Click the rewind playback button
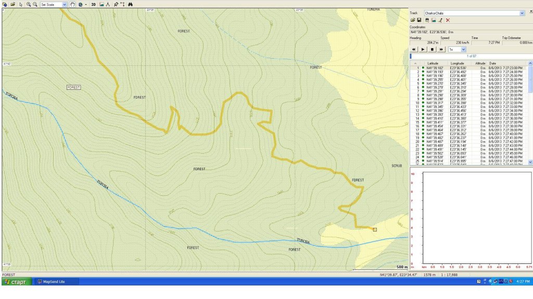533x299 pixels. coord(414,49)
